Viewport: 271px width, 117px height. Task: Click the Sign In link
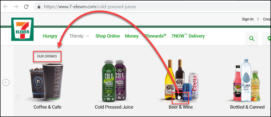[248, 19]
